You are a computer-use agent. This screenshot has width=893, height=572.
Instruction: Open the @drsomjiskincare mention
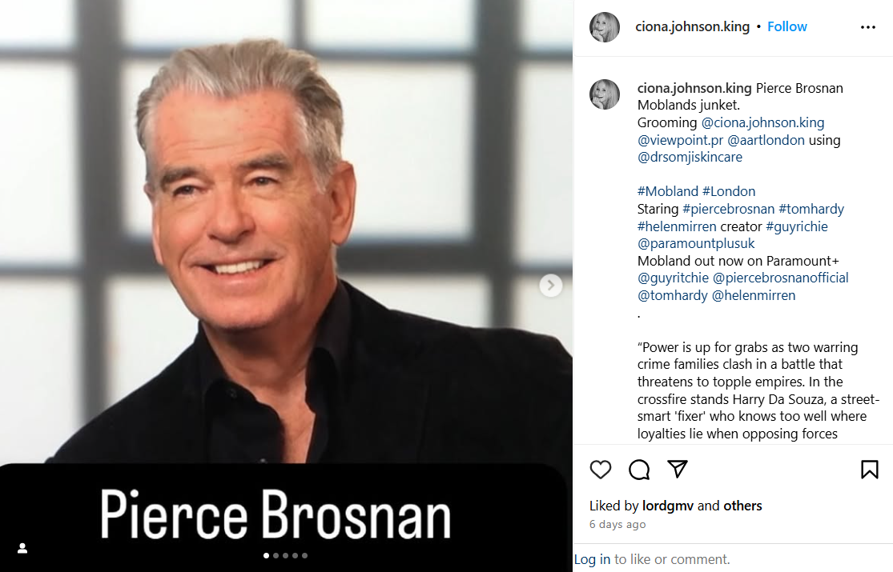(x=690, y=157)
